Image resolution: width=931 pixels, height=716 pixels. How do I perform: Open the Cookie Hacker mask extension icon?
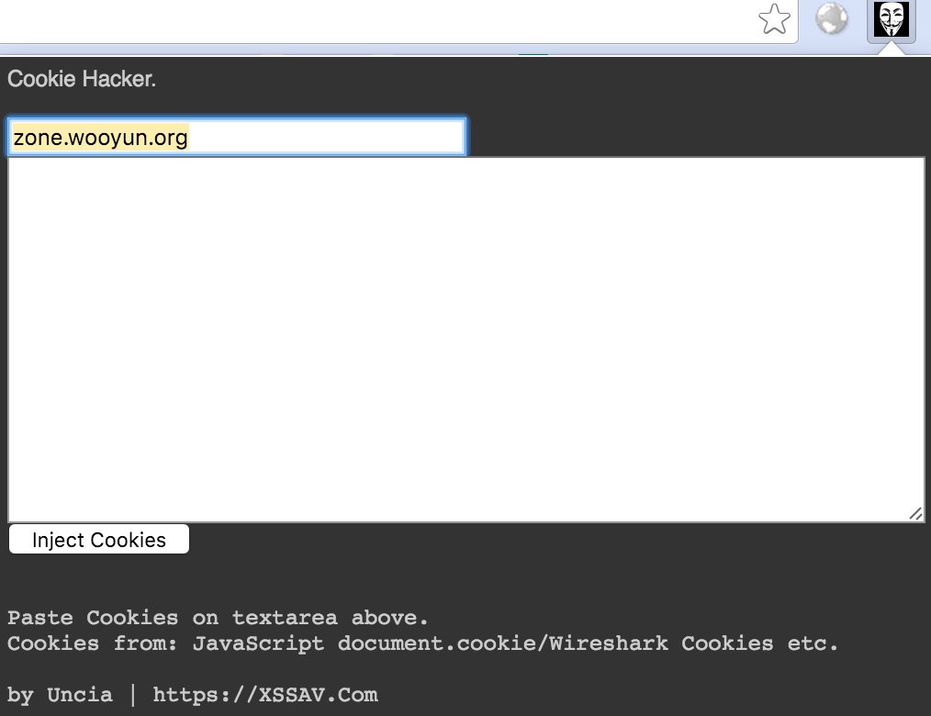[x=892, y=19]
